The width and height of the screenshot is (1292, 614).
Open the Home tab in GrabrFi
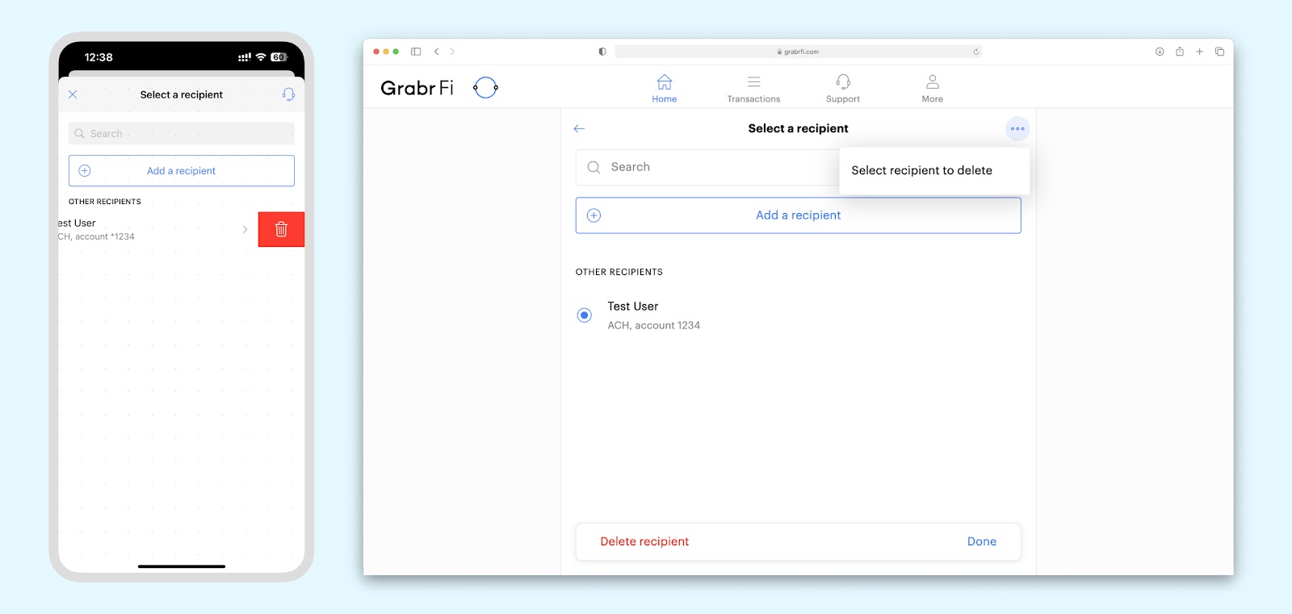tap(665, 88)
